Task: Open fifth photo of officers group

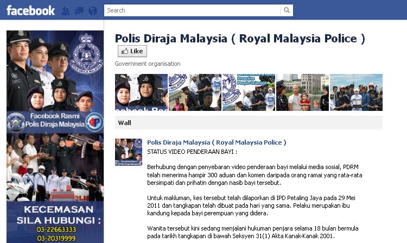Action: 356,92
